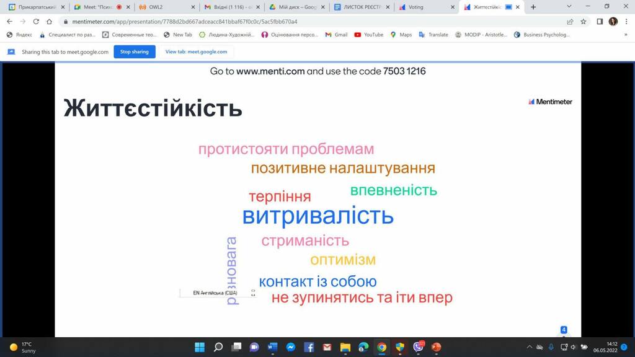Screen dimensions: 635x357
Task: Open the View tab: meet.google.com link
Action: [196, 51]
